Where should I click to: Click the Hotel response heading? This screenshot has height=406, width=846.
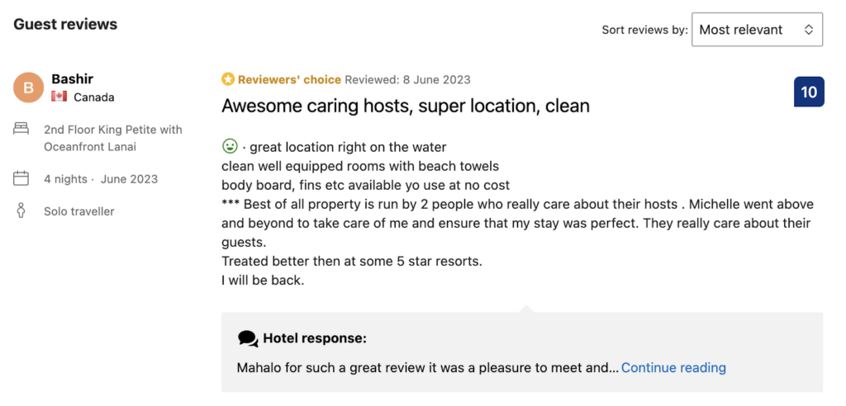[315, 338]
